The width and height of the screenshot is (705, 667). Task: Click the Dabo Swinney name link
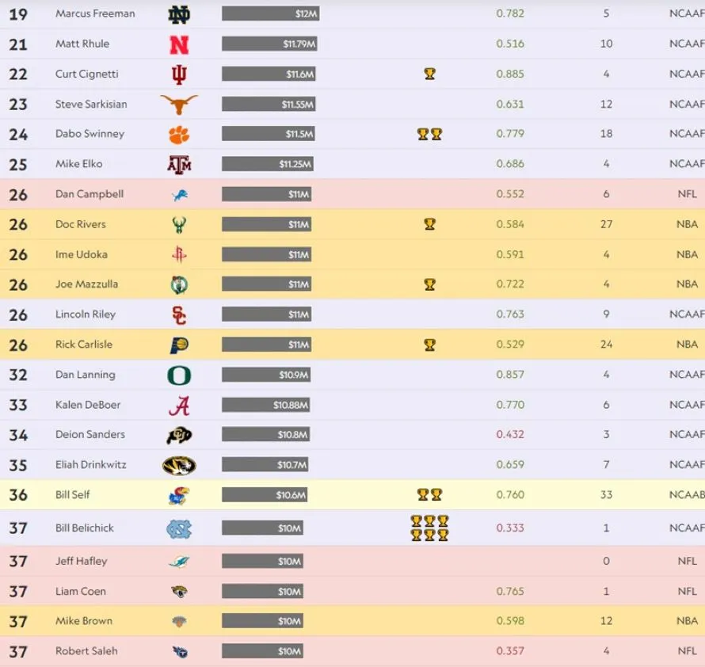pos(90,134)
